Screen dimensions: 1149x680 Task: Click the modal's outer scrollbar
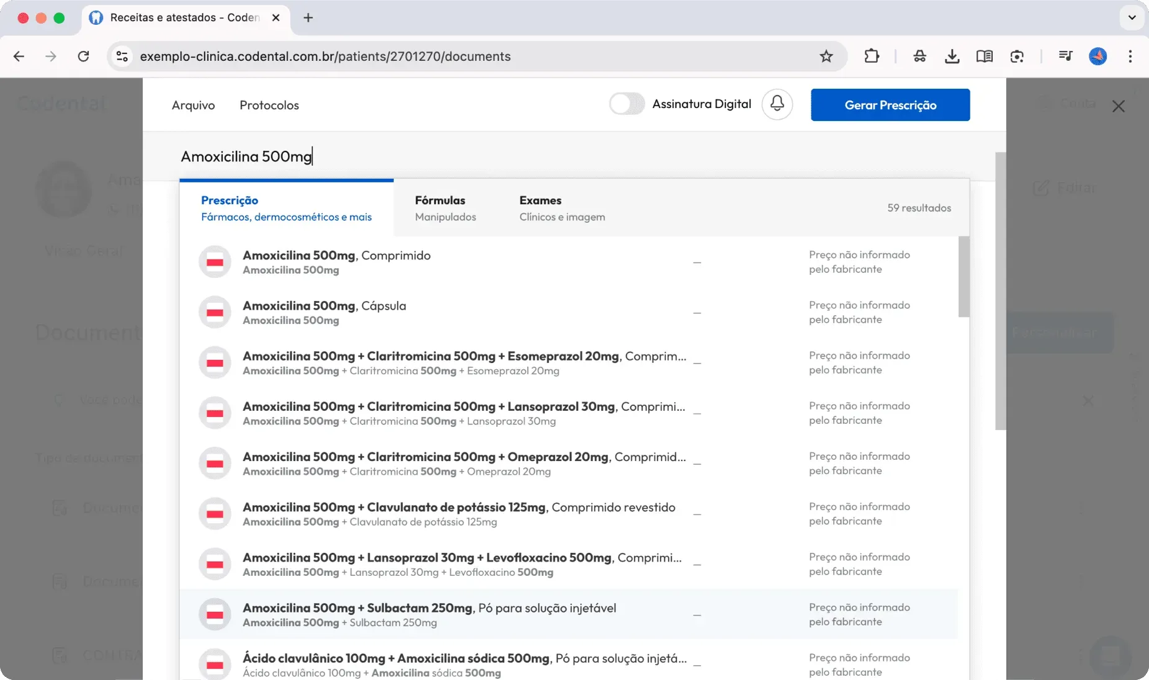coord(1000,291)
